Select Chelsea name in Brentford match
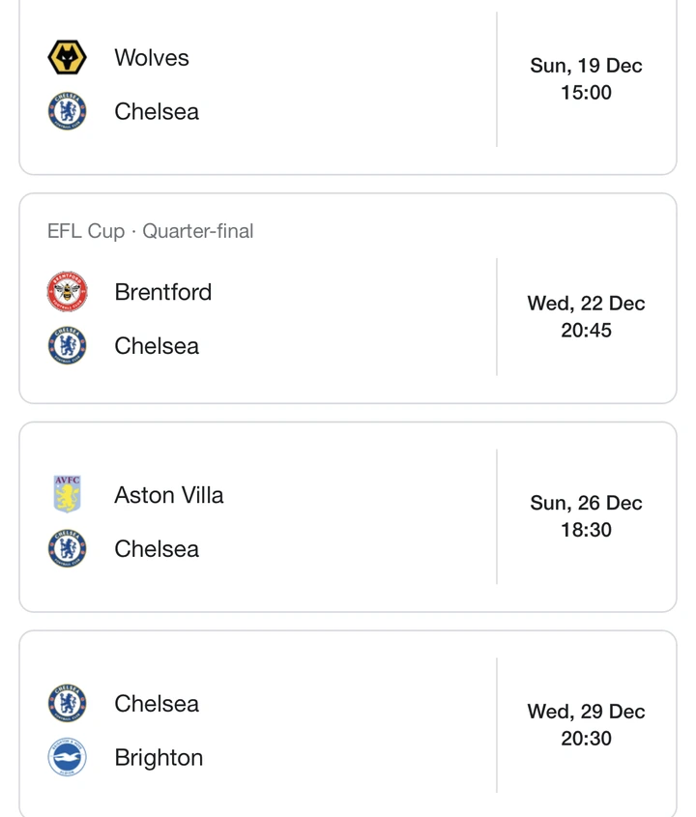Image resolution: width=696 pixels, height=817 pixels. tap(157, 346)
